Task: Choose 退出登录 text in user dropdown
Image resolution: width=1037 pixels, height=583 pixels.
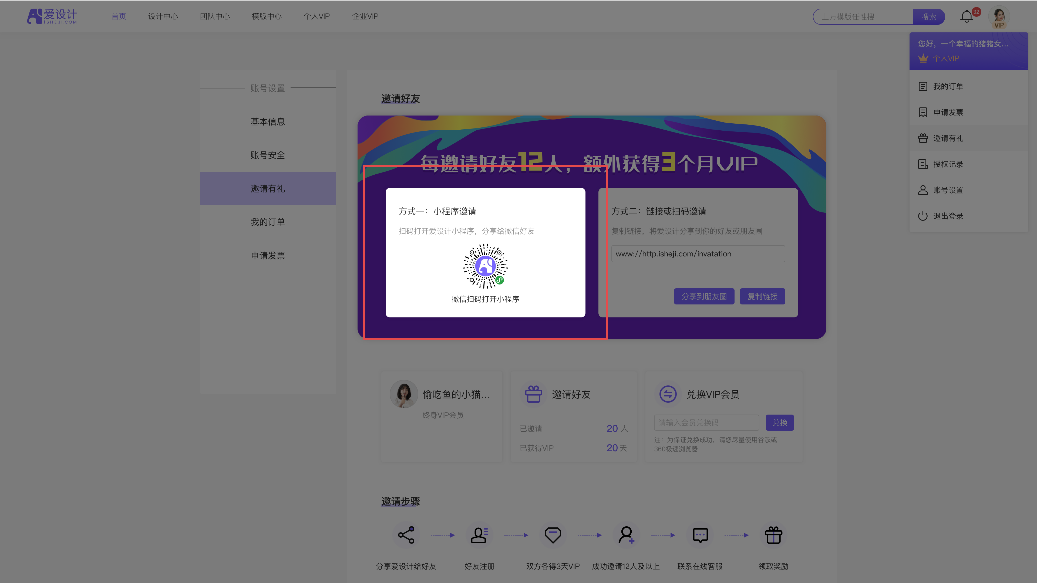Action: pos(948,216)
